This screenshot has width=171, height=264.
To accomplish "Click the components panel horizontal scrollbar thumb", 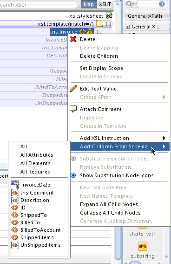I will pyautogui.click(x=135, y=263).
